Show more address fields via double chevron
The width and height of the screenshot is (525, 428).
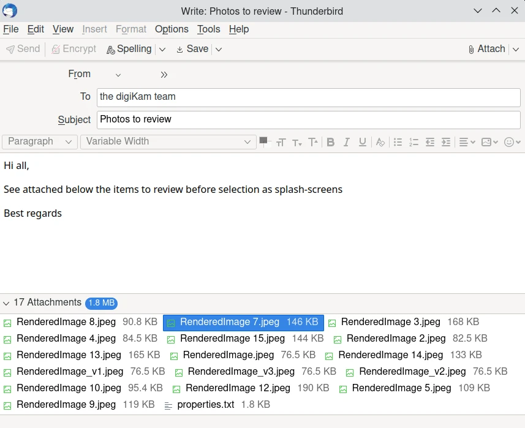pyautogui.click(x=164, y=75)
